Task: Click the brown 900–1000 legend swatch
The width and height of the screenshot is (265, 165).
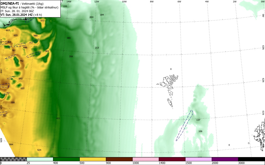Action: click(x=119, y=159)
